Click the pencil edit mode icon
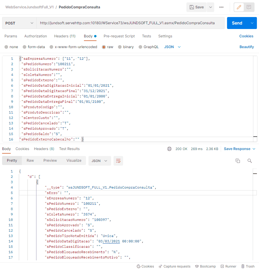Viewport: 259px width, 269px height. [239, 7]
